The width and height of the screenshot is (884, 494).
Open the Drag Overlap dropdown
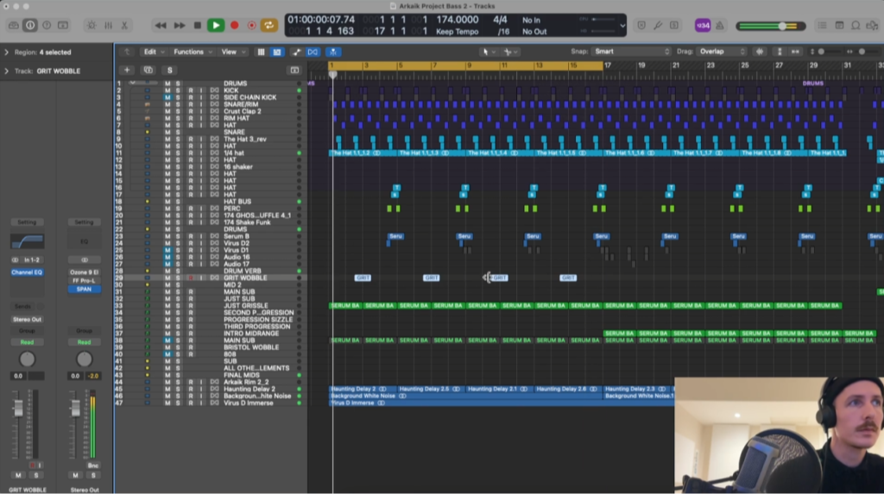point(722,52)
